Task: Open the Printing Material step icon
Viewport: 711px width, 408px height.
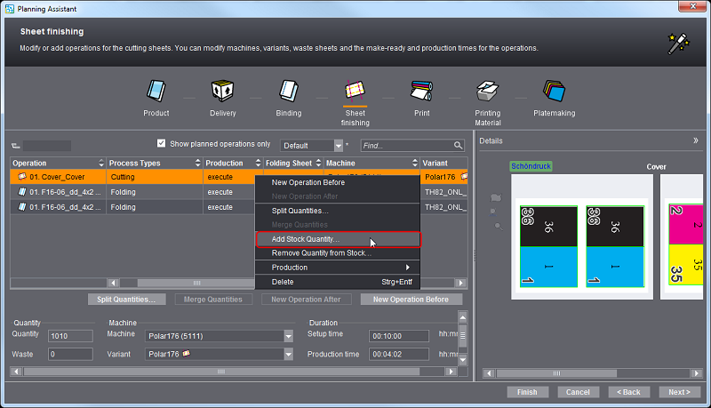Action: 487,92
